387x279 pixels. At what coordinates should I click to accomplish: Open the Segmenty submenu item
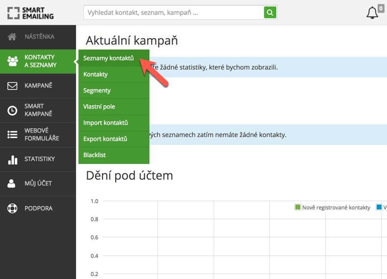coord(97,91)
